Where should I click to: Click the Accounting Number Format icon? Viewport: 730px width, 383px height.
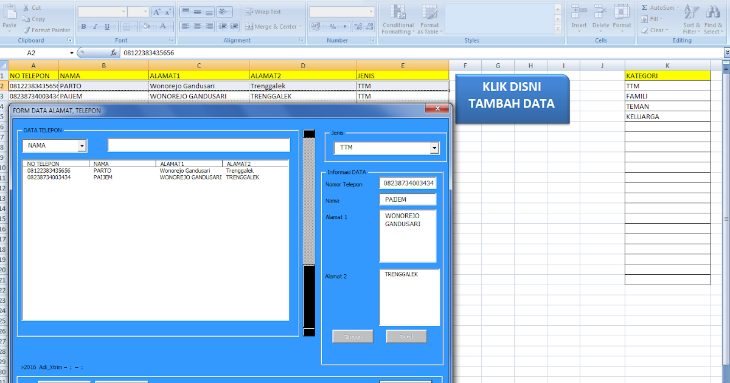(315, 27)
